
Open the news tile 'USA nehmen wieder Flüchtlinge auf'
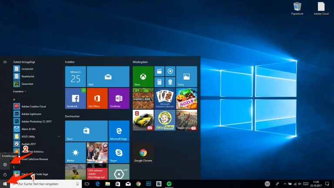coord(97,172)
